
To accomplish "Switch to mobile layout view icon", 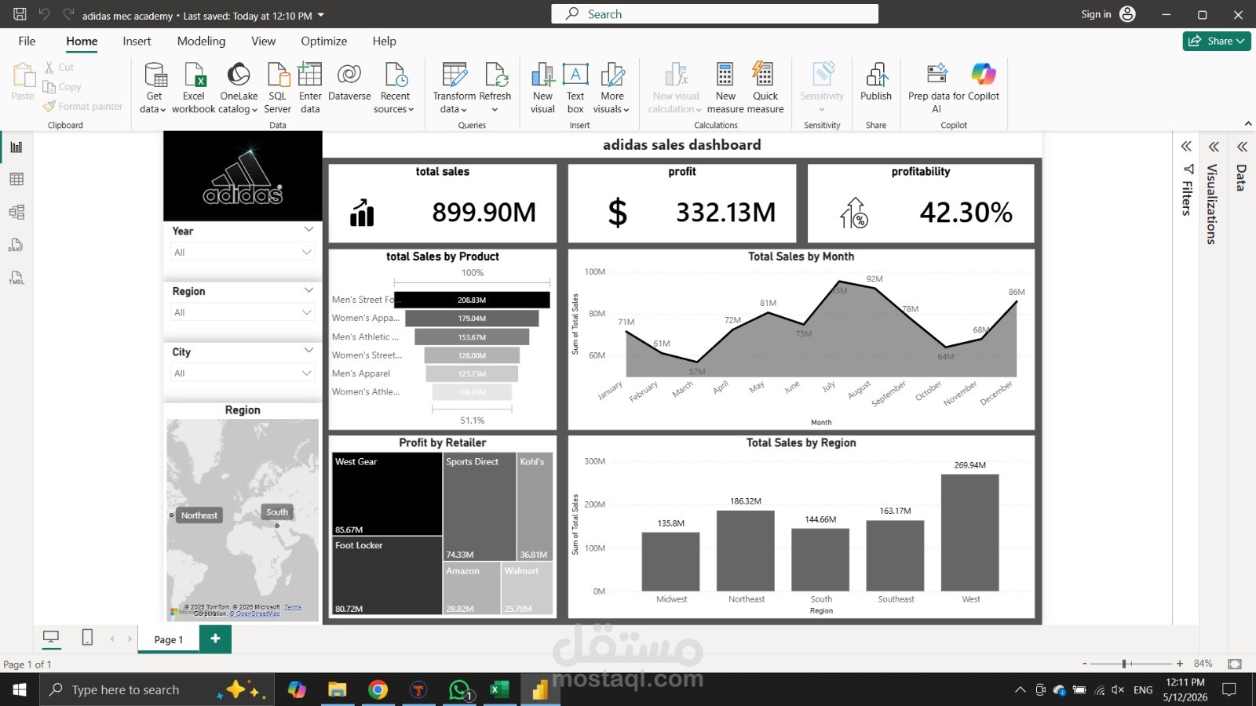I will tap(87, 638).
